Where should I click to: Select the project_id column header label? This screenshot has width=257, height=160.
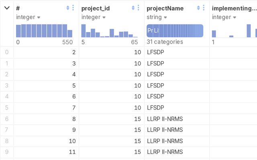pos(96,8)
